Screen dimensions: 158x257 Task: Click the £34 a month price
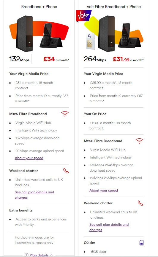pos(56,59)
